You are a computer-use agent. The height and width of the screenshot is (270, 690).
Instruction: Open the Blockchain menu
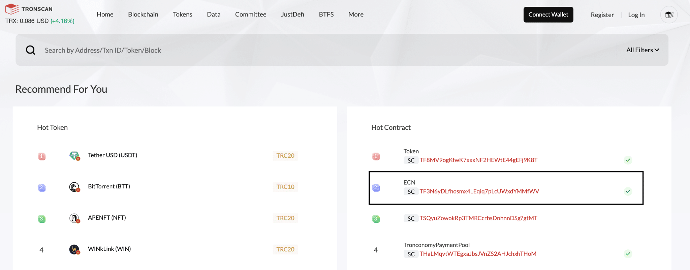143,14
